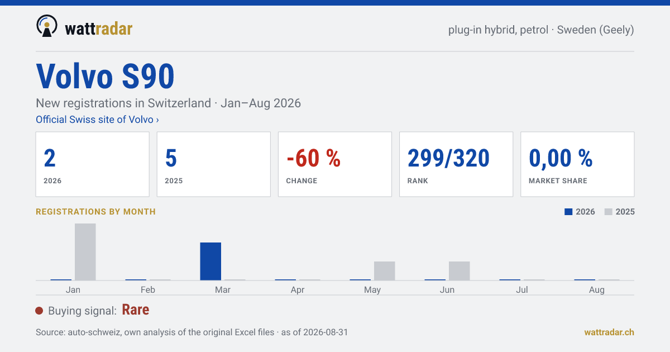Open the wattradar.ch footer link
The image size is (670, 352).
click(x=609, y=332)
